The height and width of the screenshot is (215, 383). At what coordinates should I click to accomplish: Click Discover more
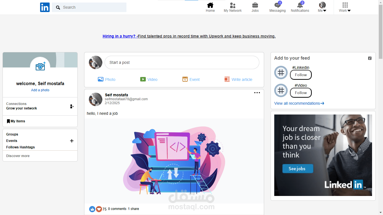pyautogui.click(x=18, y=156)
